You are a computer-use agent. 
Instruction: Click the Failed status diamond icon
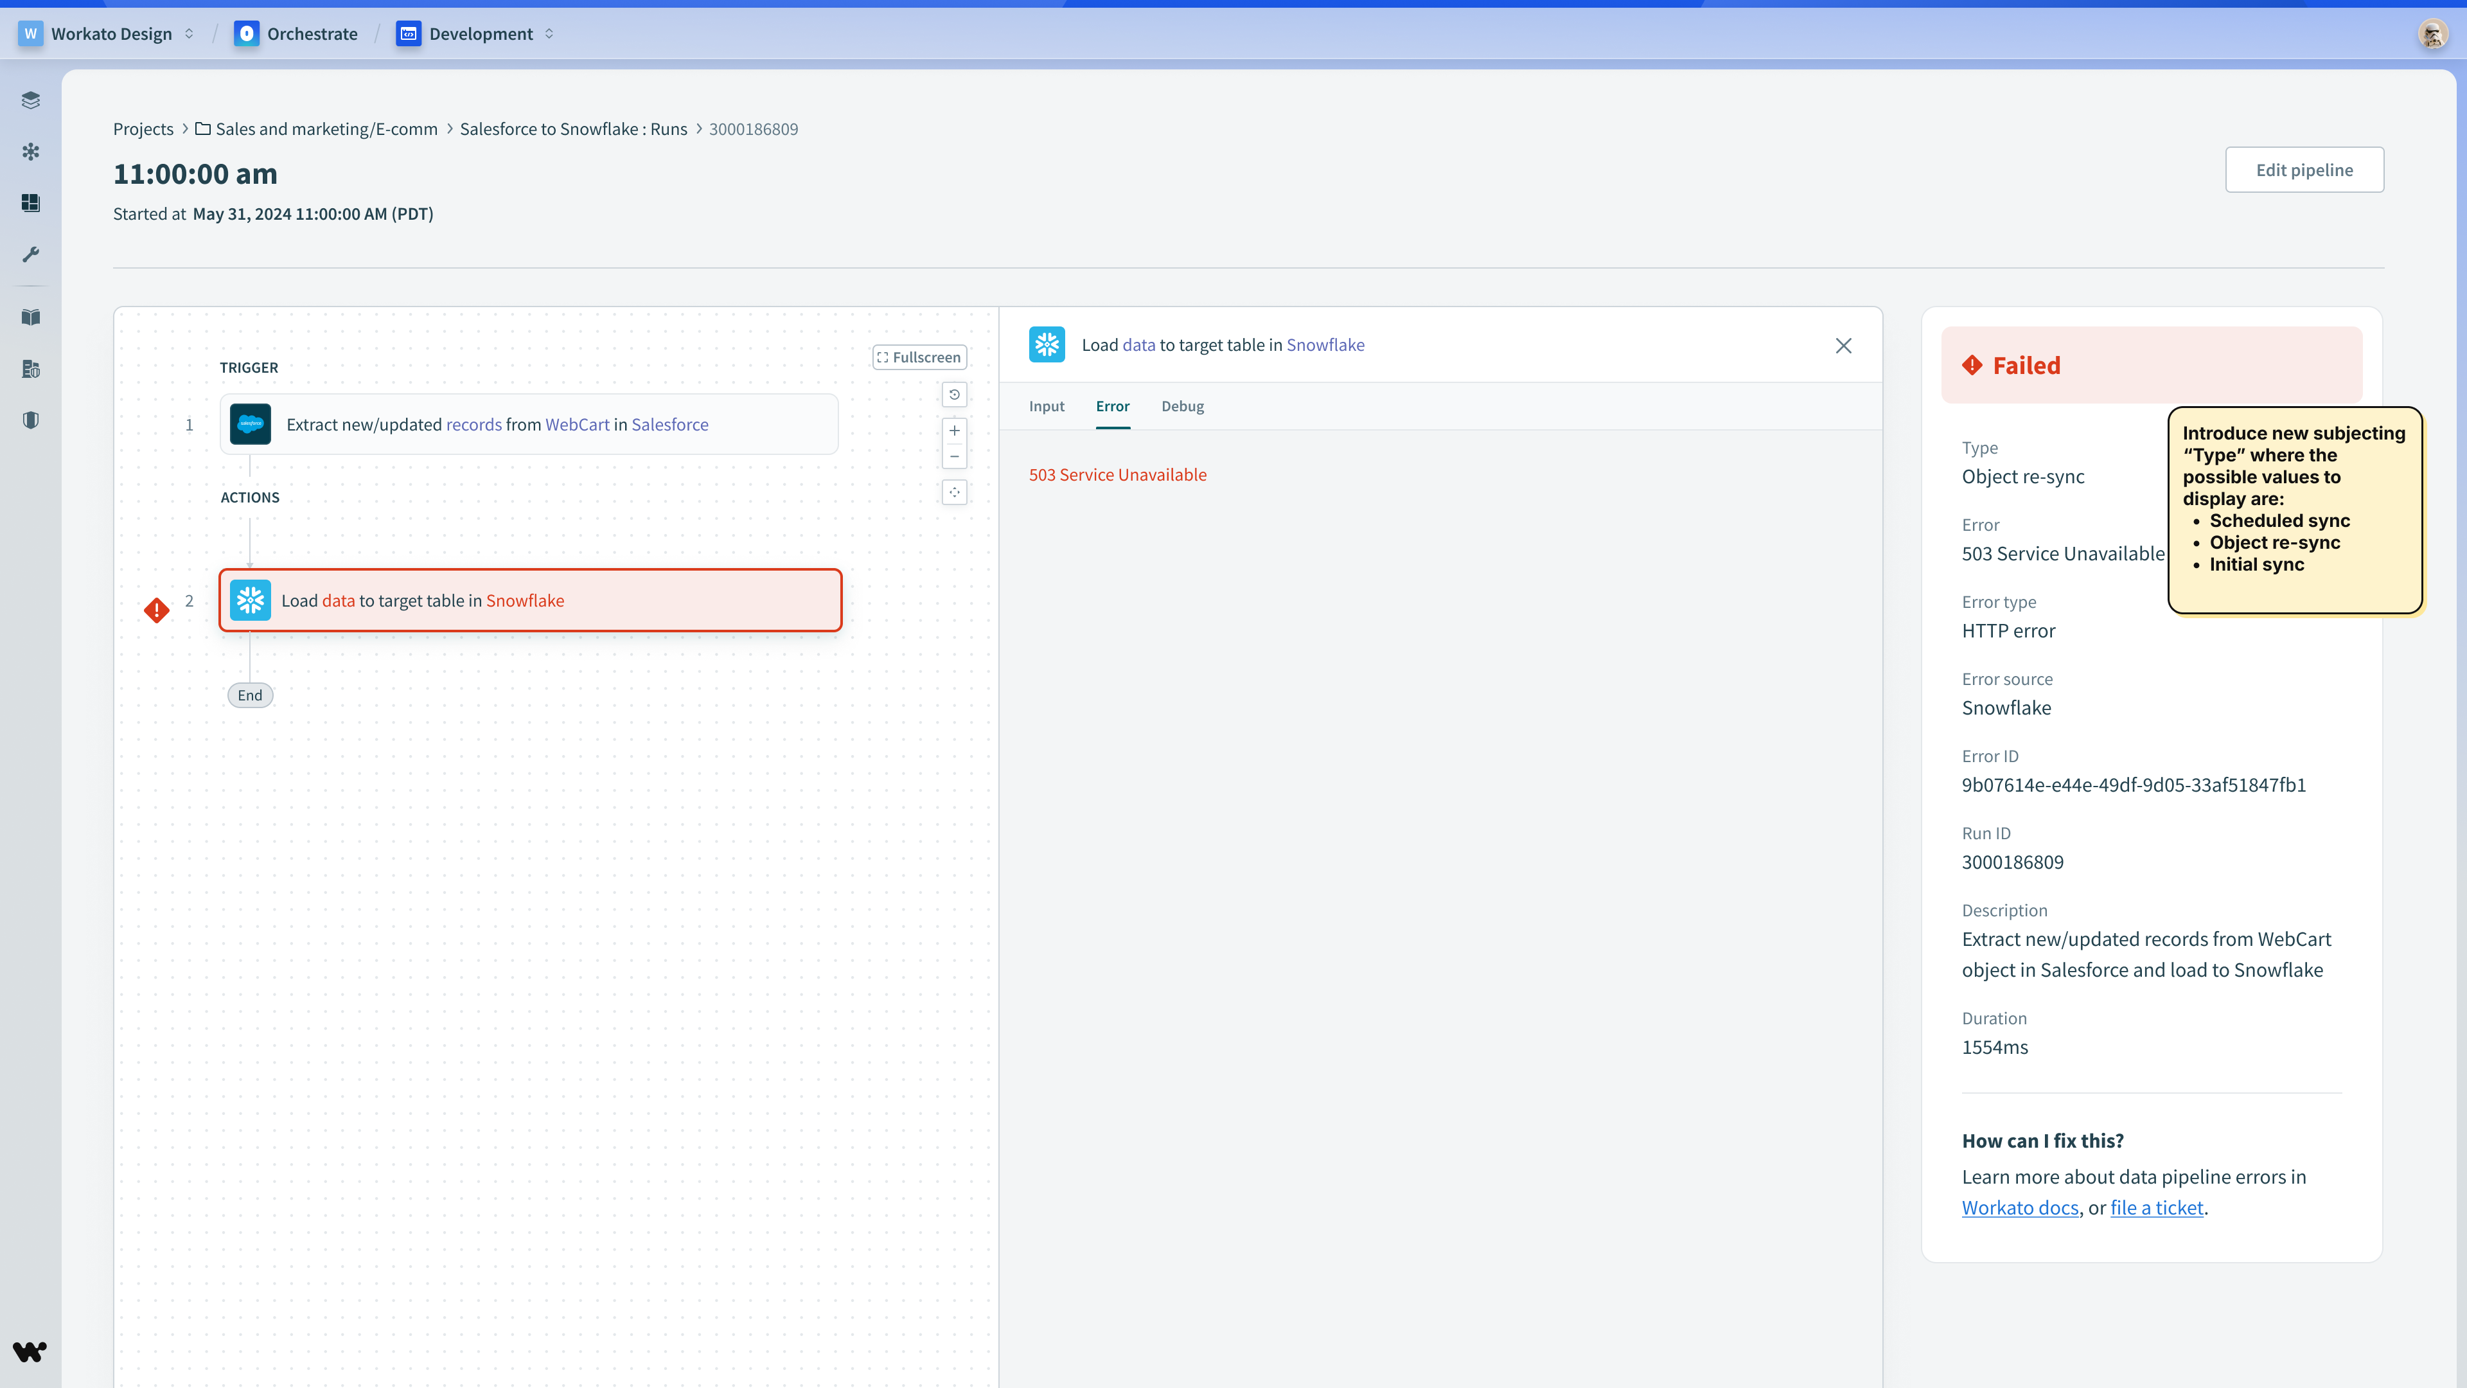(x=1972, y=365)
